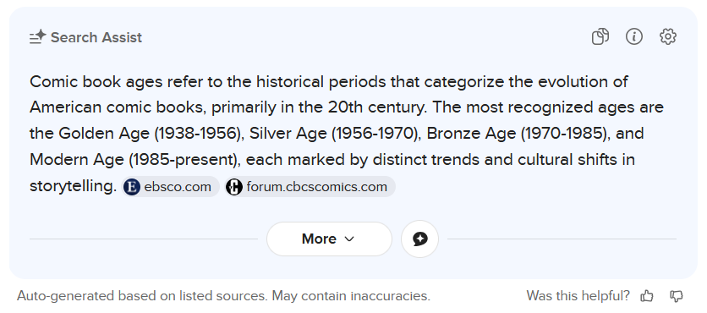Image resolution: width=707 pixels, height=313 pixels.
Task: Click the auto-generated inaccuracies disclaimer
Action: tap(223, 296)
